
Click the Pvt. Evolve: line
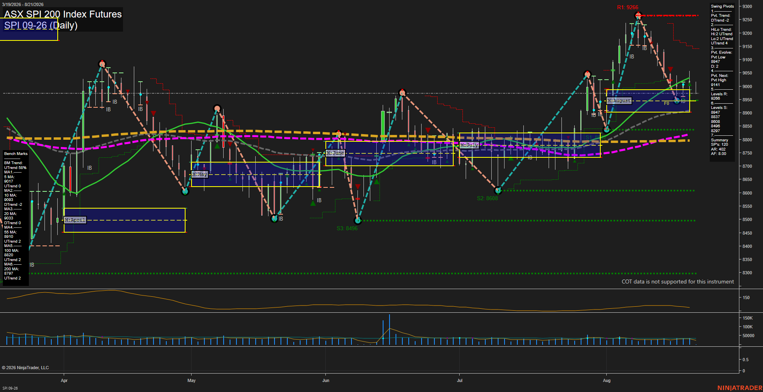pyautogui.click(x=721, y=52)
